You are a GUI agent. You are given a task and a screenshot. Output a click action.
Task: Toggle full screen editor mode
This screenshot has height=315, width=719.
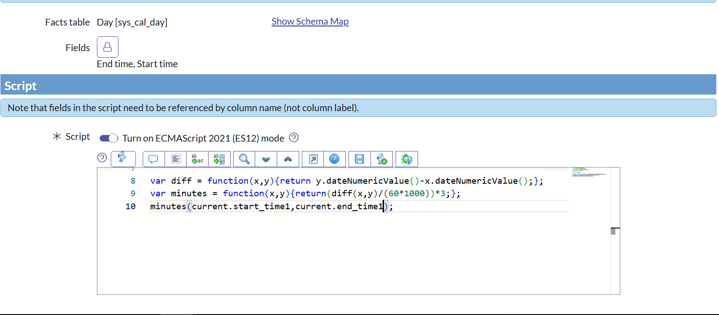tap(313, 159)
